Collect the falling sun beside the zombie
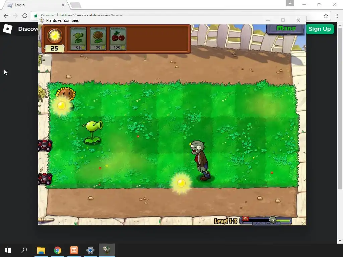Image resolution: width=343 pixels, height=257 pixels. tap(181, 183)
